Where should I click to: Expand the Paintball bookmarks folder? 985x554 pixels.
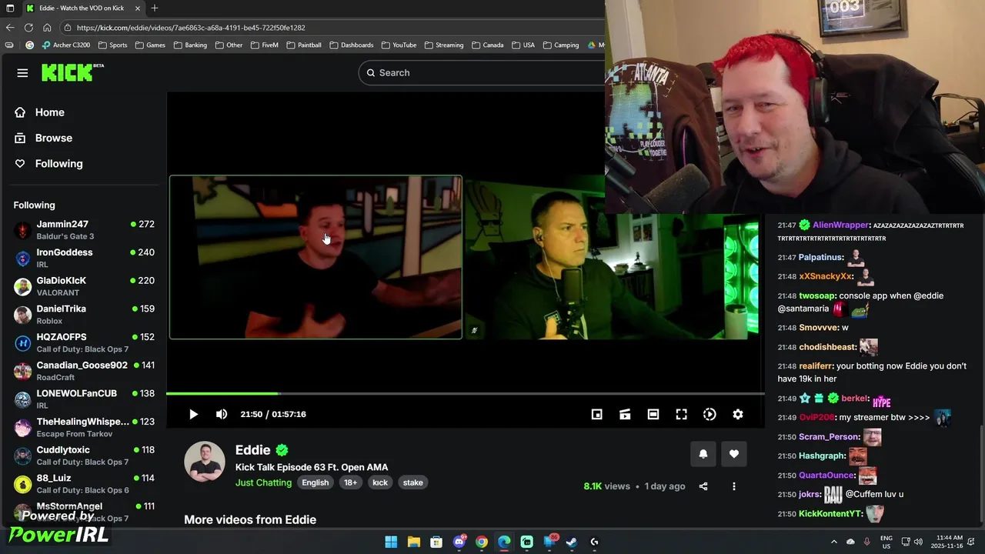pos(303,45)
